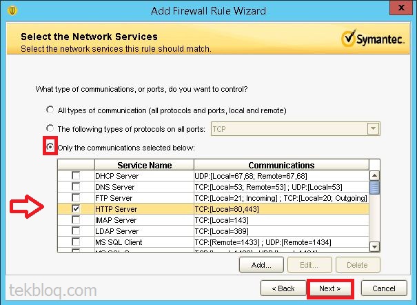Select All types of communication radio button
Image resolution: width=417 pixels, height=305 pixels.
[50, 110]
